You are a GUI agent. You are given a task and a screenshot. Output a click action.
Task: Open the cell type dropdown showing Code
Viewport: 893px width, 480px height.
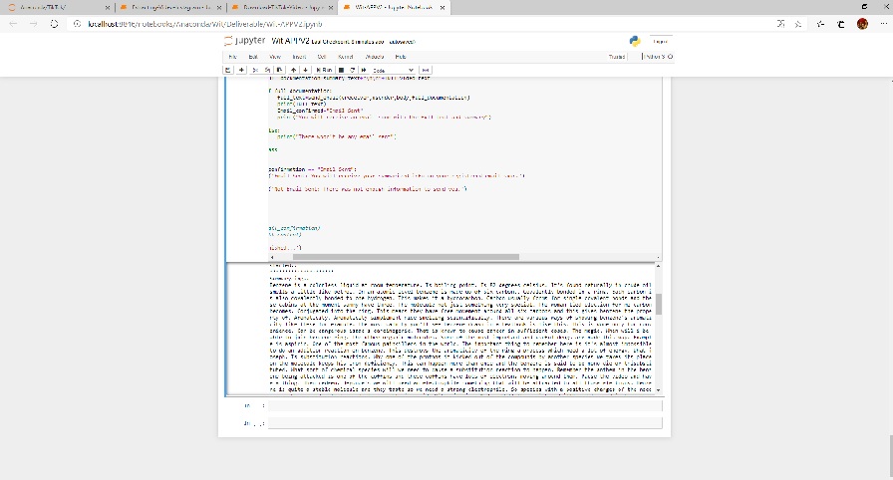tap(393, 70)
